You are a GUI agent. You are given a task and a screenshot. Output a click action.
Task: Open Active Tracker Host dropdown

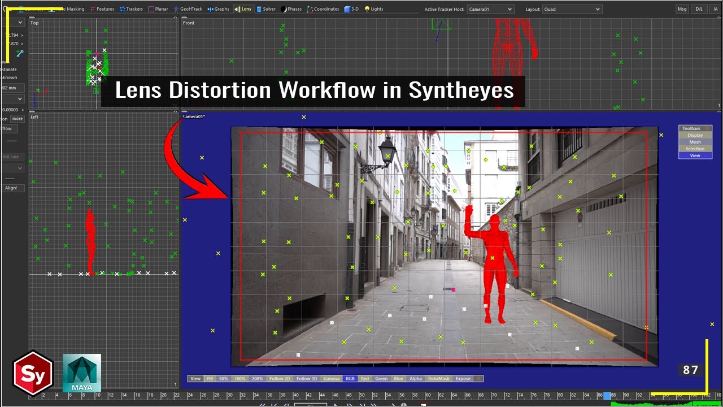click(x=490, y=9)
